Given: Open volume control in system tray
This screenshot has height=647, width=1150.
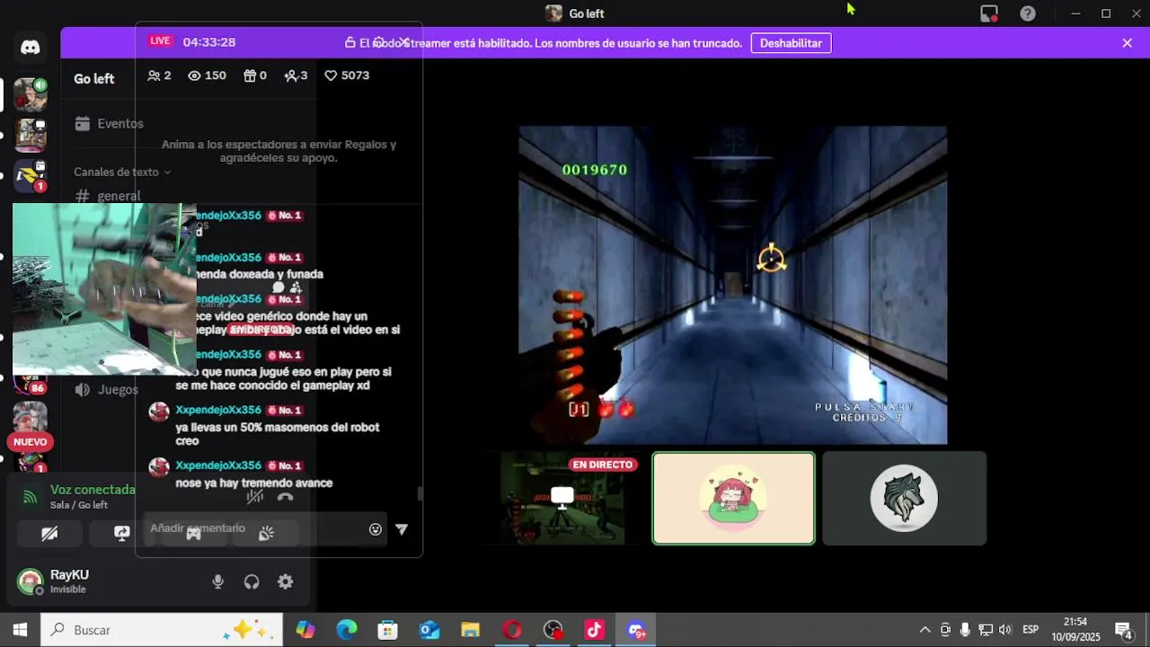Looking at the screenshot, I should (x=1004, y=630).
